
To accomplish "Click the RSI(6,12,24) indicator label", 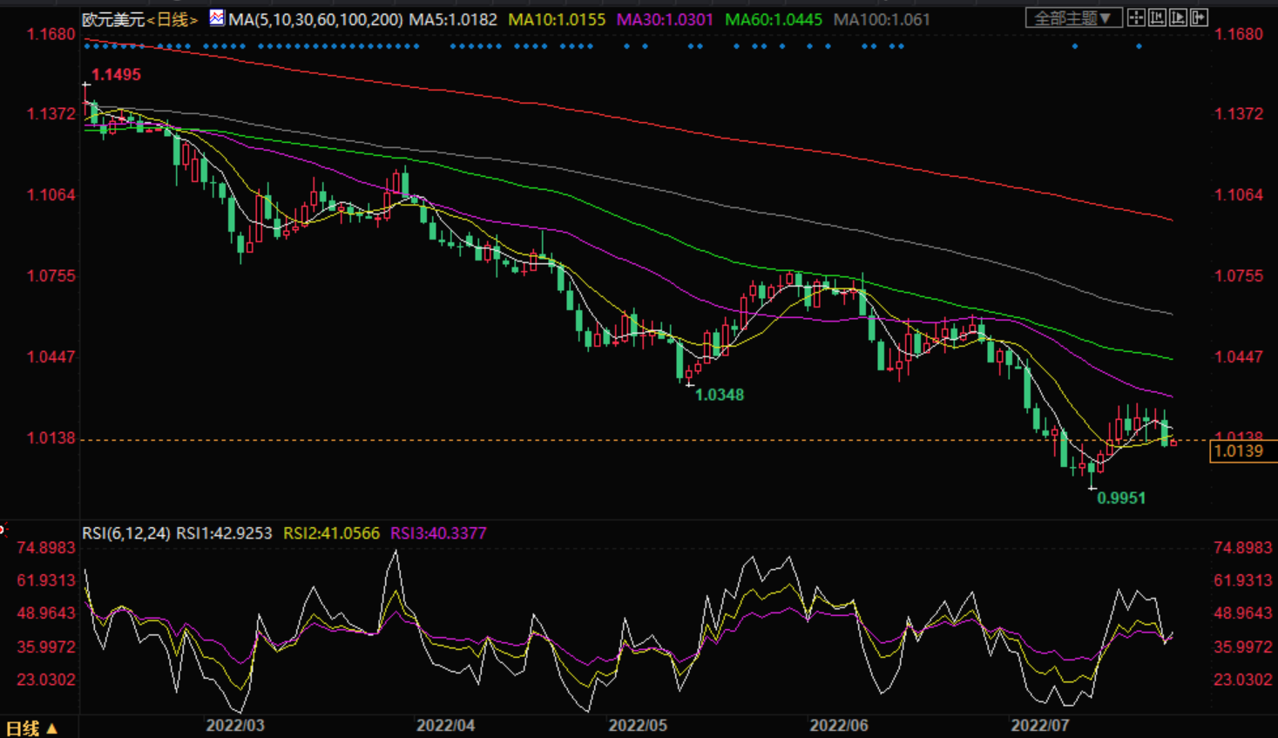I will pos(125,533).
